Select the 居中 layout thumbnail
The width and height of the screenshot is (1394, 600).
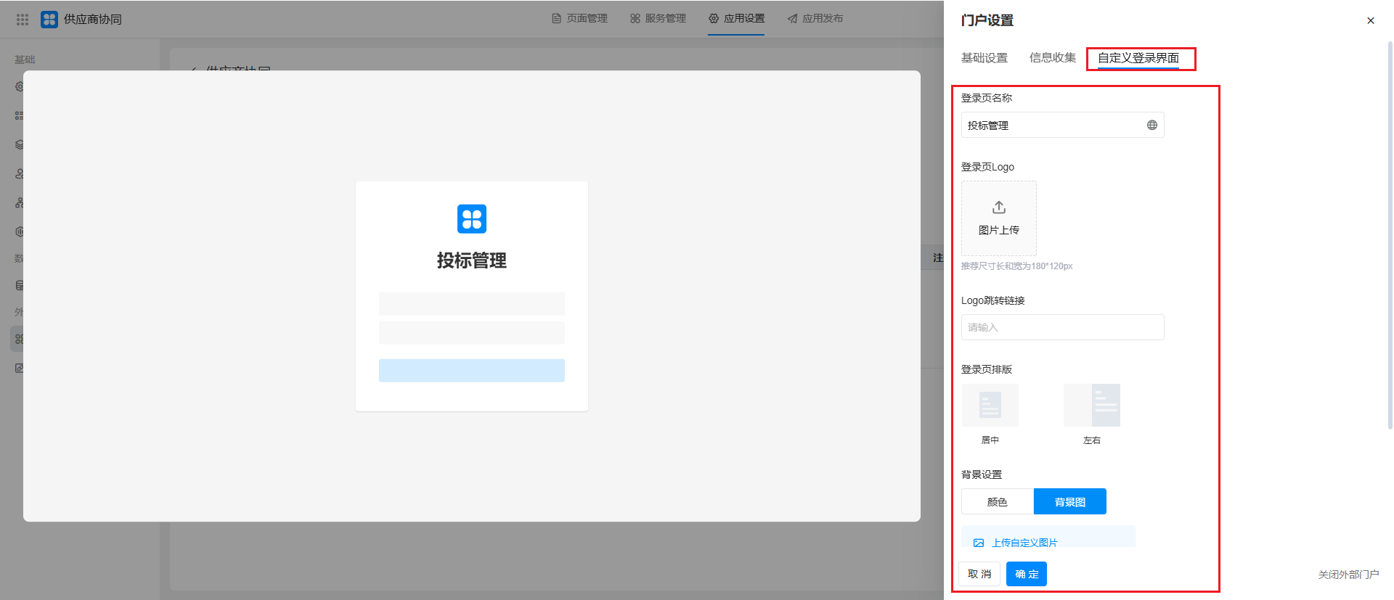(990, 406)
